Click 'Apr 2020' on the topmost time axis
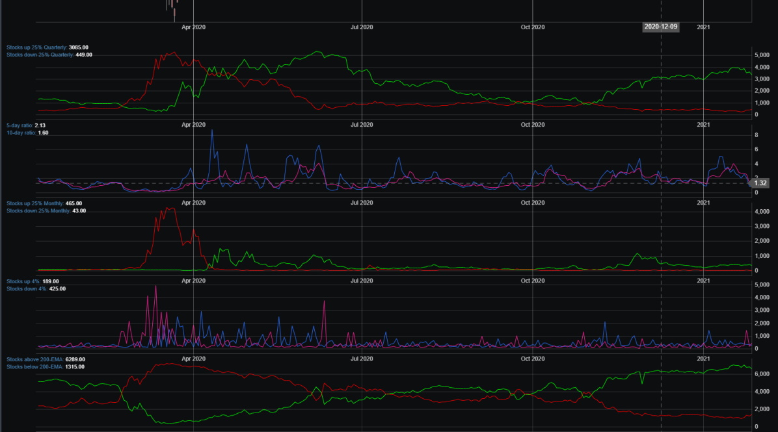 [x=193, y=27]
